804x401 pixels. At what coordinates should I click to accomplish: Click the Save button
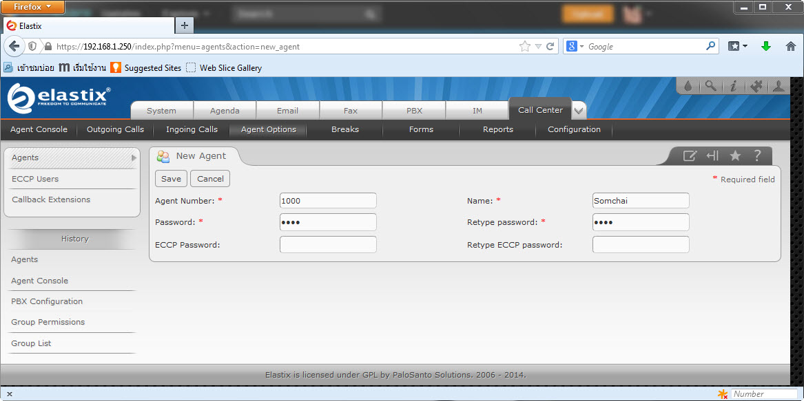(x=171, y=179)
